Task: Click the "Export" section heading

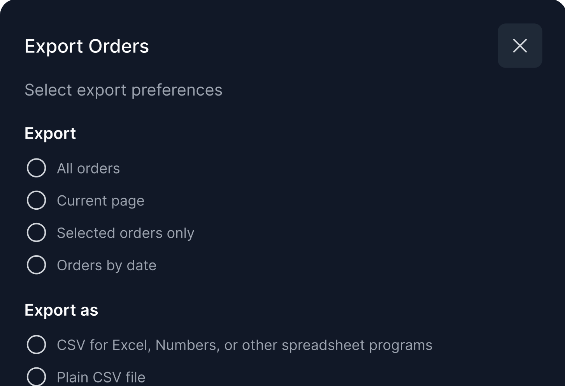Action: point(50,133)
